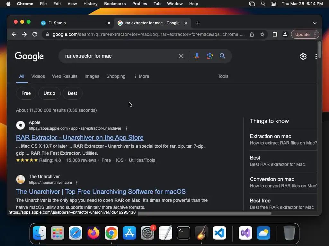329x246 pixels.
Task: Close the FL Studio tab
Action: 109,23
